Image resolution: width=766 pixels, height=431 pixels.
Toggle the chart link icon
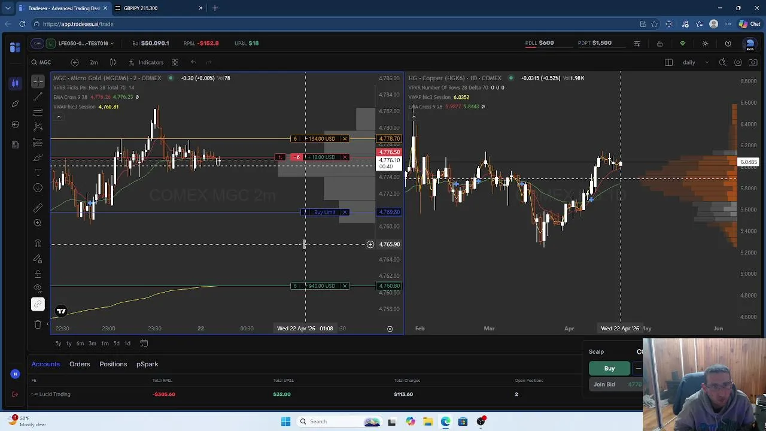[38, 304]
